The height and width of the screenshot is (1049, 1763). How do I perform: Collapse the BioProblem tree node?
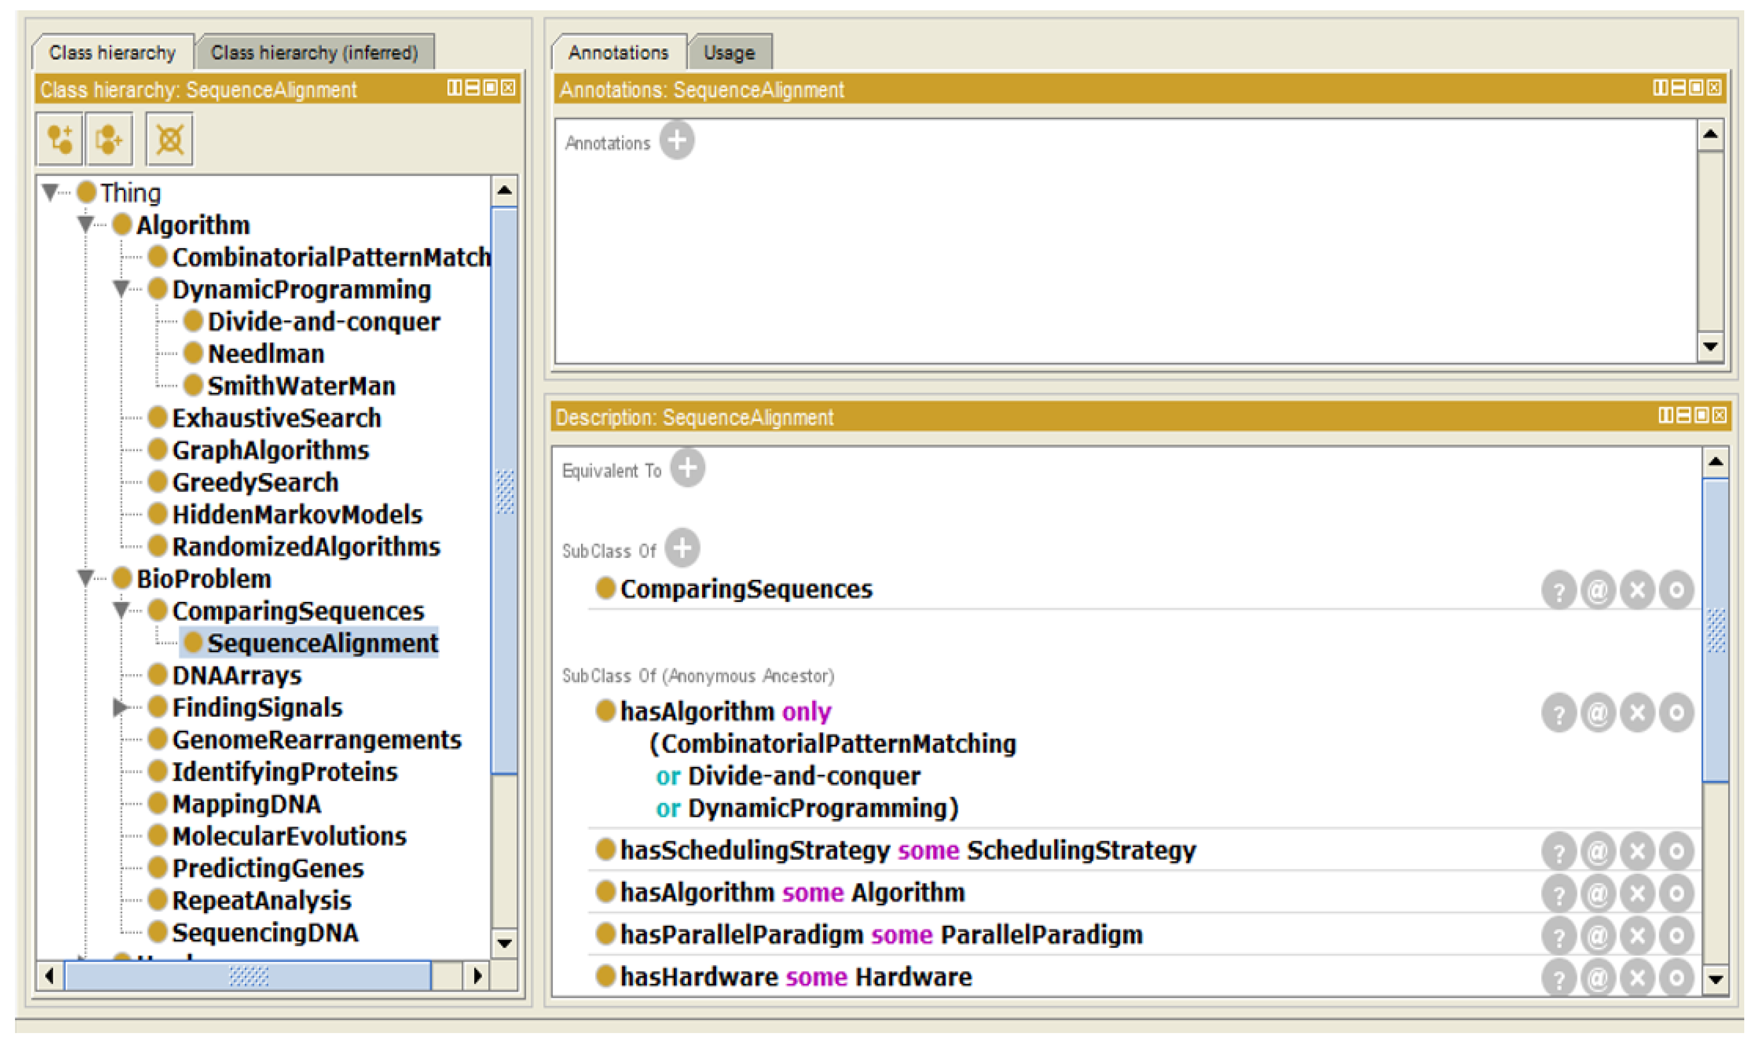(x=85, y=578)
